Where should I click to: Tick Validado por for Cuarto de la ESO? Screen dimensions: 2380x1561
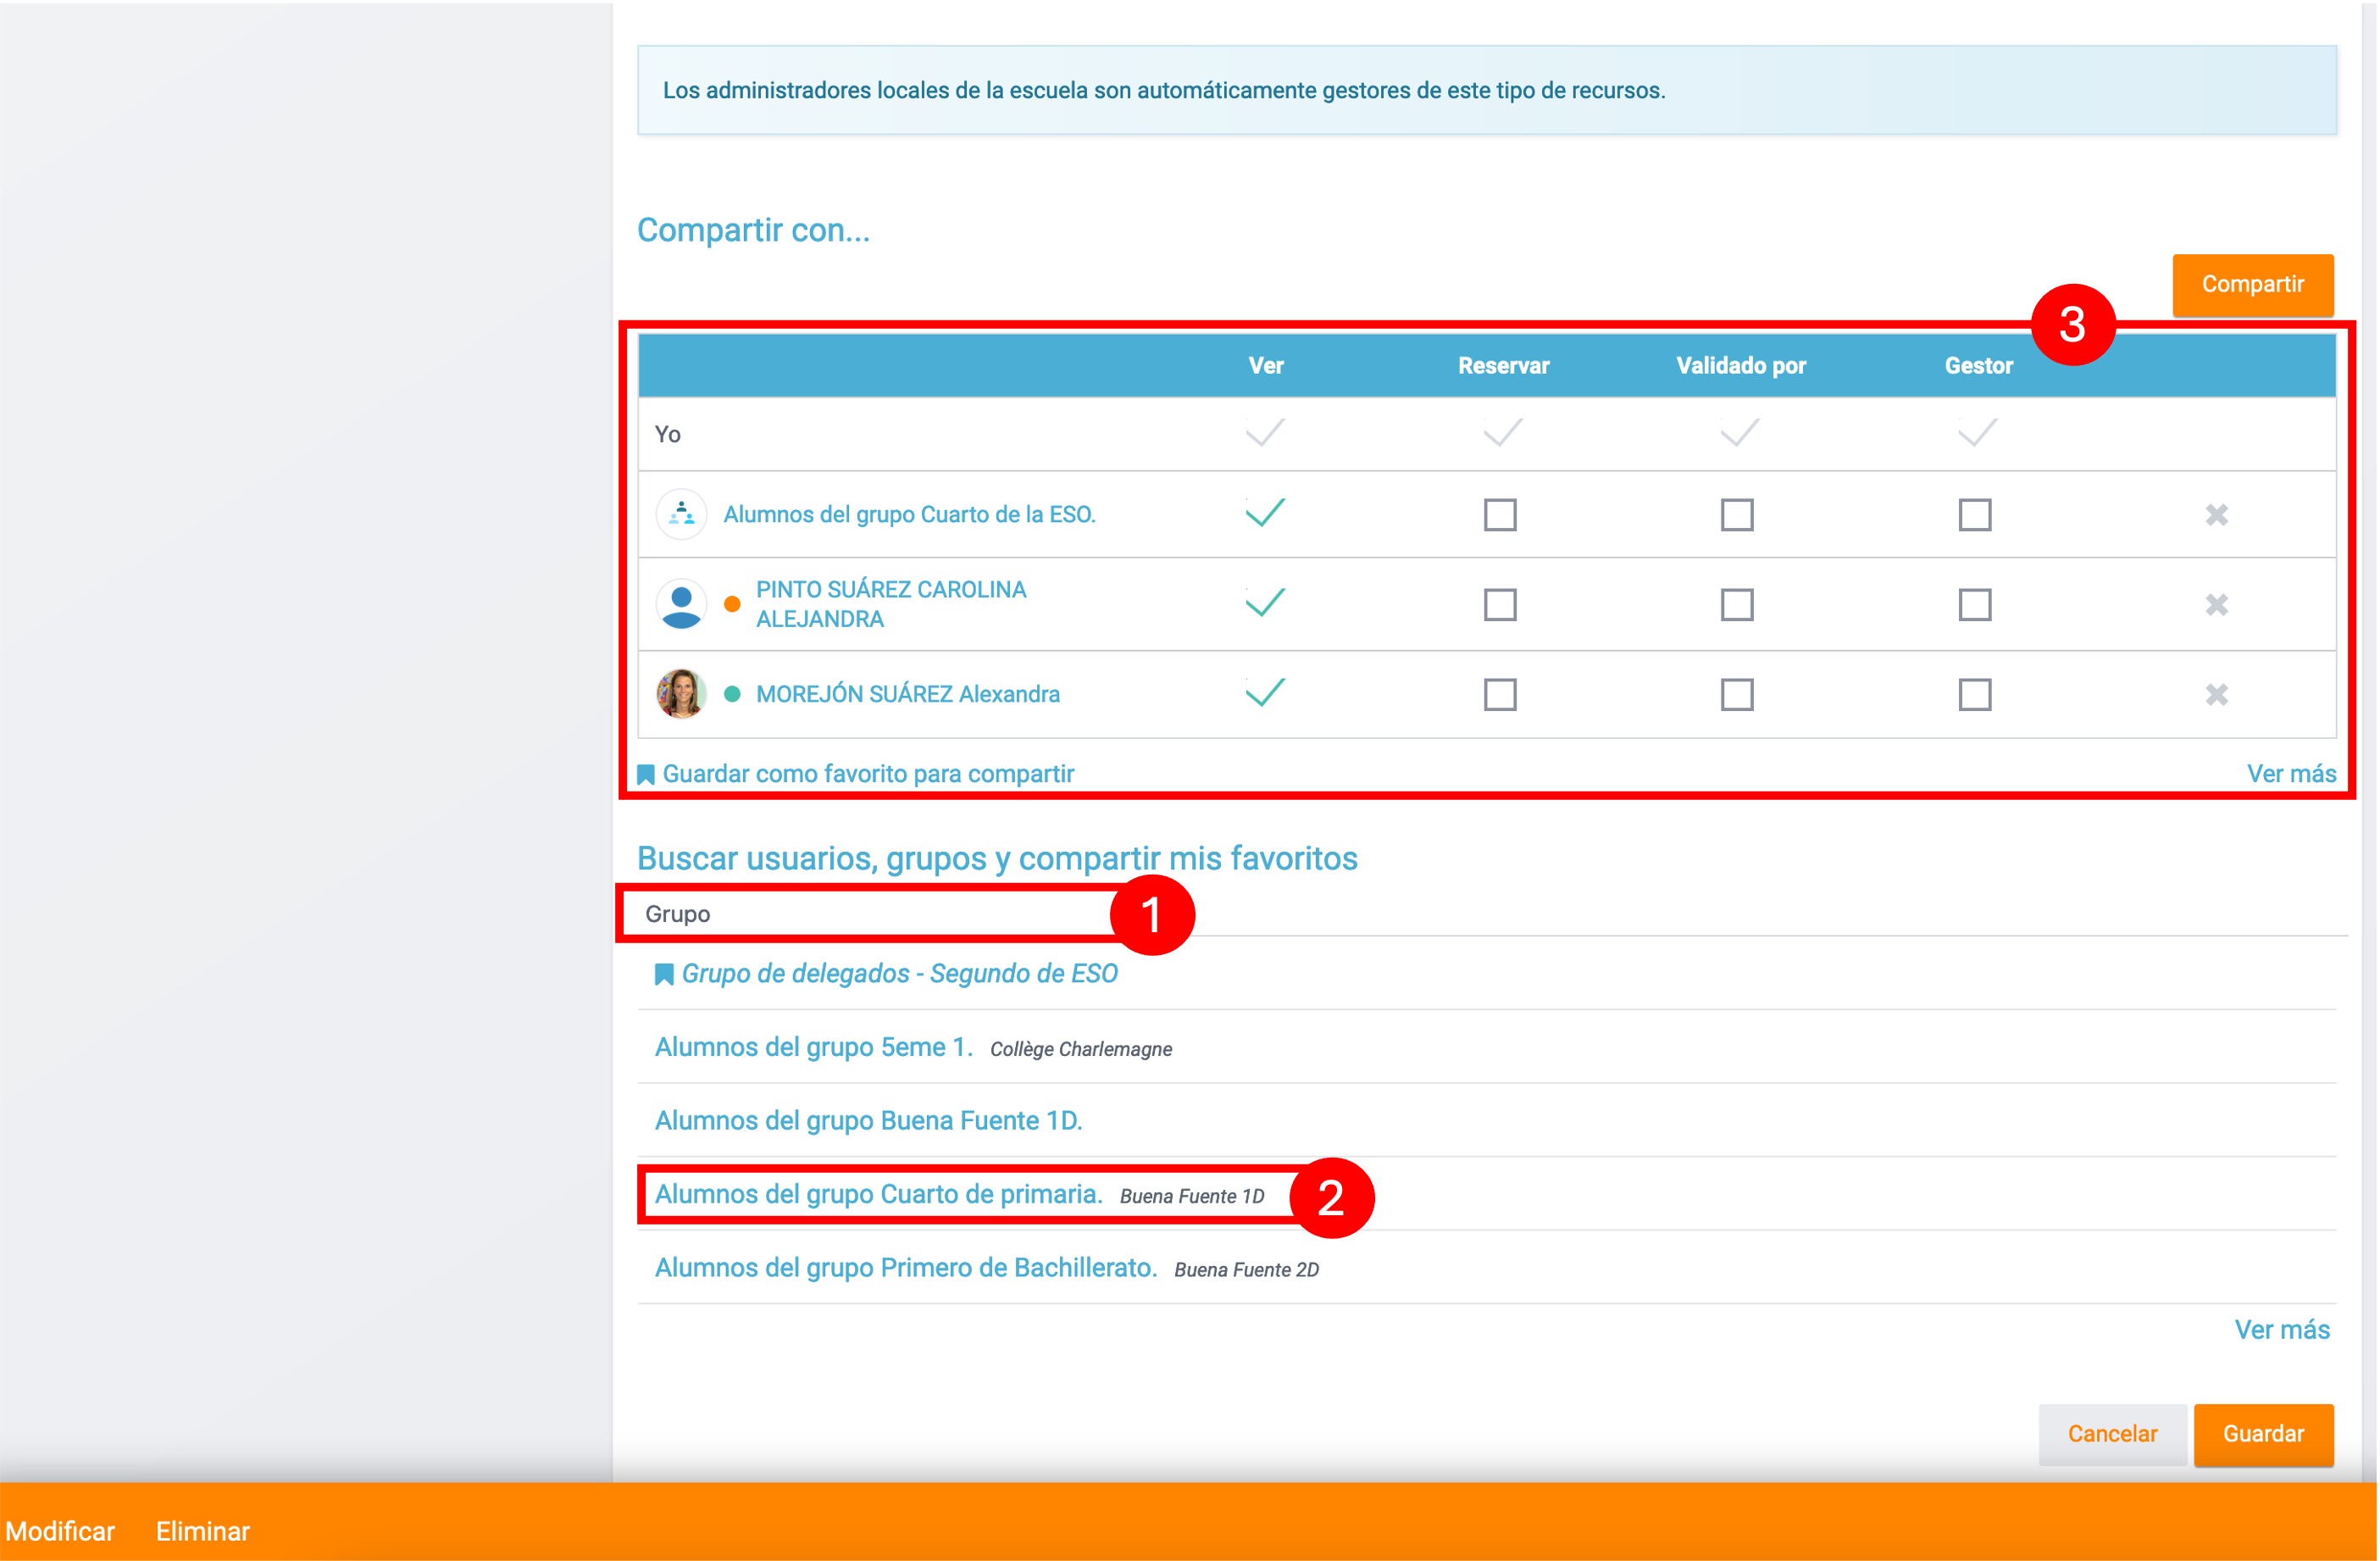pyautogui.click(x=1737, y=515)
